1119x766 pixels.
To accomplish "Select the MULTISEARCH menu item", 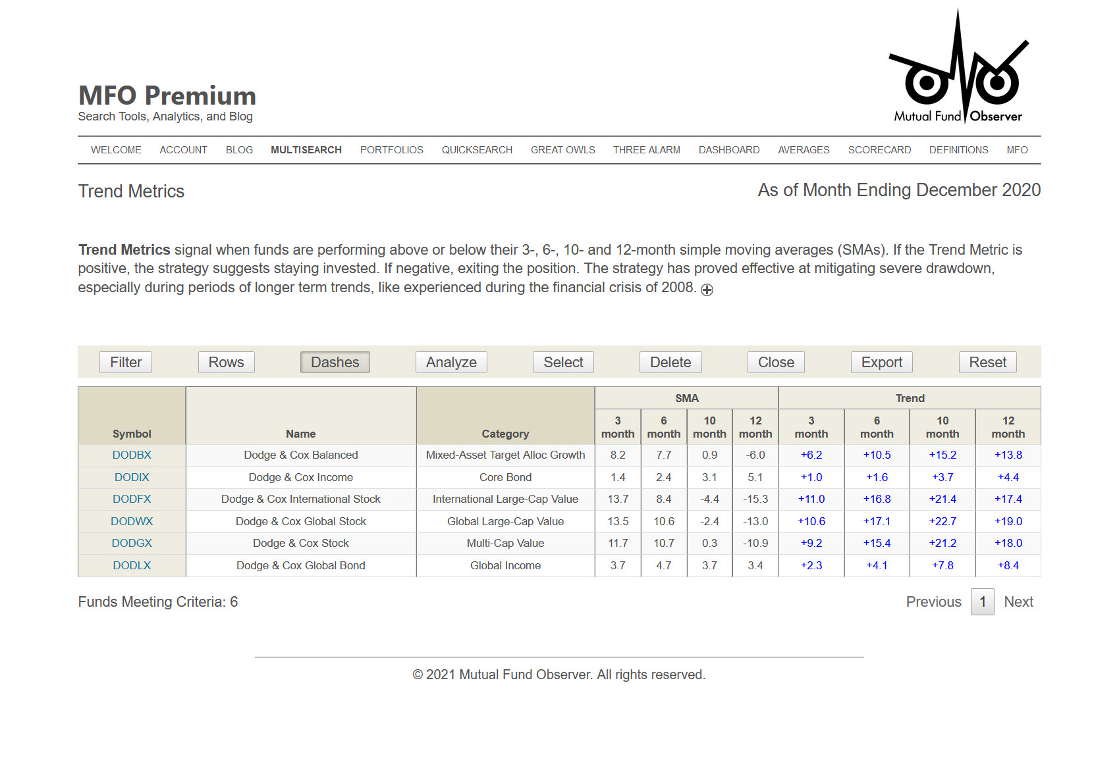I will point(306,150).
